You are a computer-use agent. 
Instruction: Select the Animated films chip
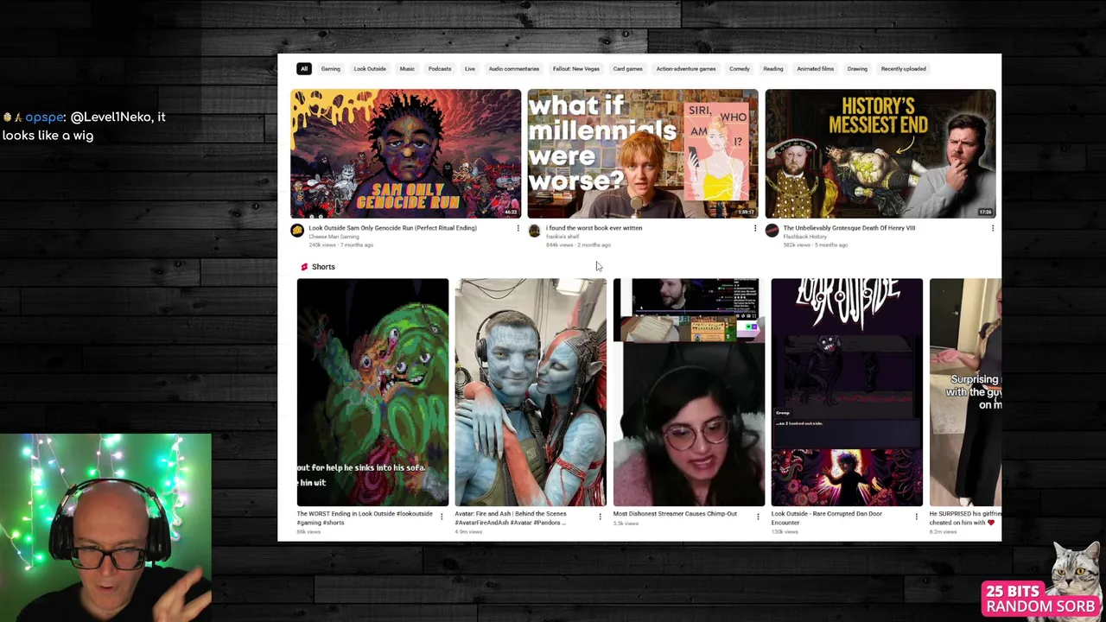click(x=816, y=69)
